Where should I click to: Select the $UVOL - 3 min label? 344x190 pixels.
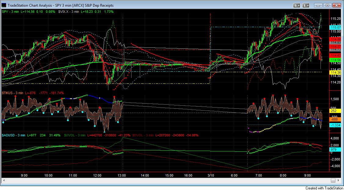tap(74, 135)
